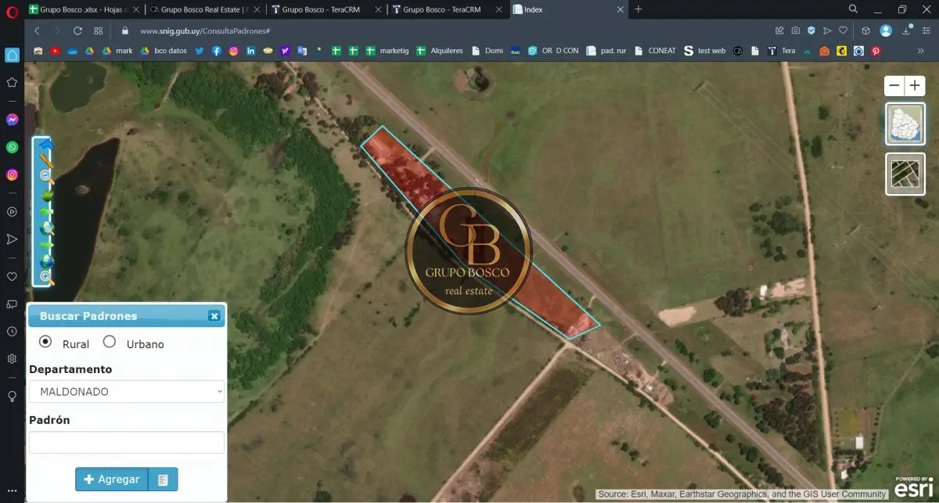Open the 'pad. rur' bookmark
This screenshot has width=939, height=503.
(x=606, y=51)
